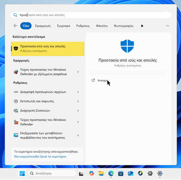The image size is (181, 180).
Task: Switch to the Φωτογραφίες filter tab
Action: [x=123, y=26]
